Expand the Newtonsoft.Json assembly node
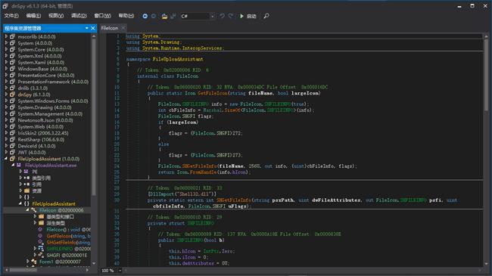492x276 pixels. [6, 120]
